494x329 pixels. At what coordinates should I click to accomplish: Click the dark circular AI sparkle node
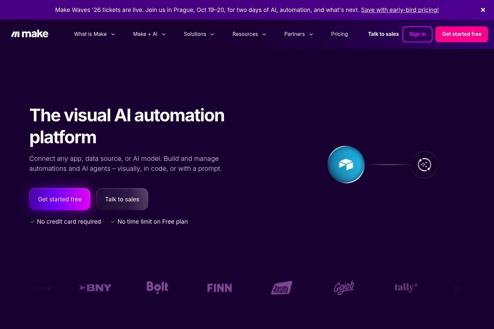coord(424,164)
